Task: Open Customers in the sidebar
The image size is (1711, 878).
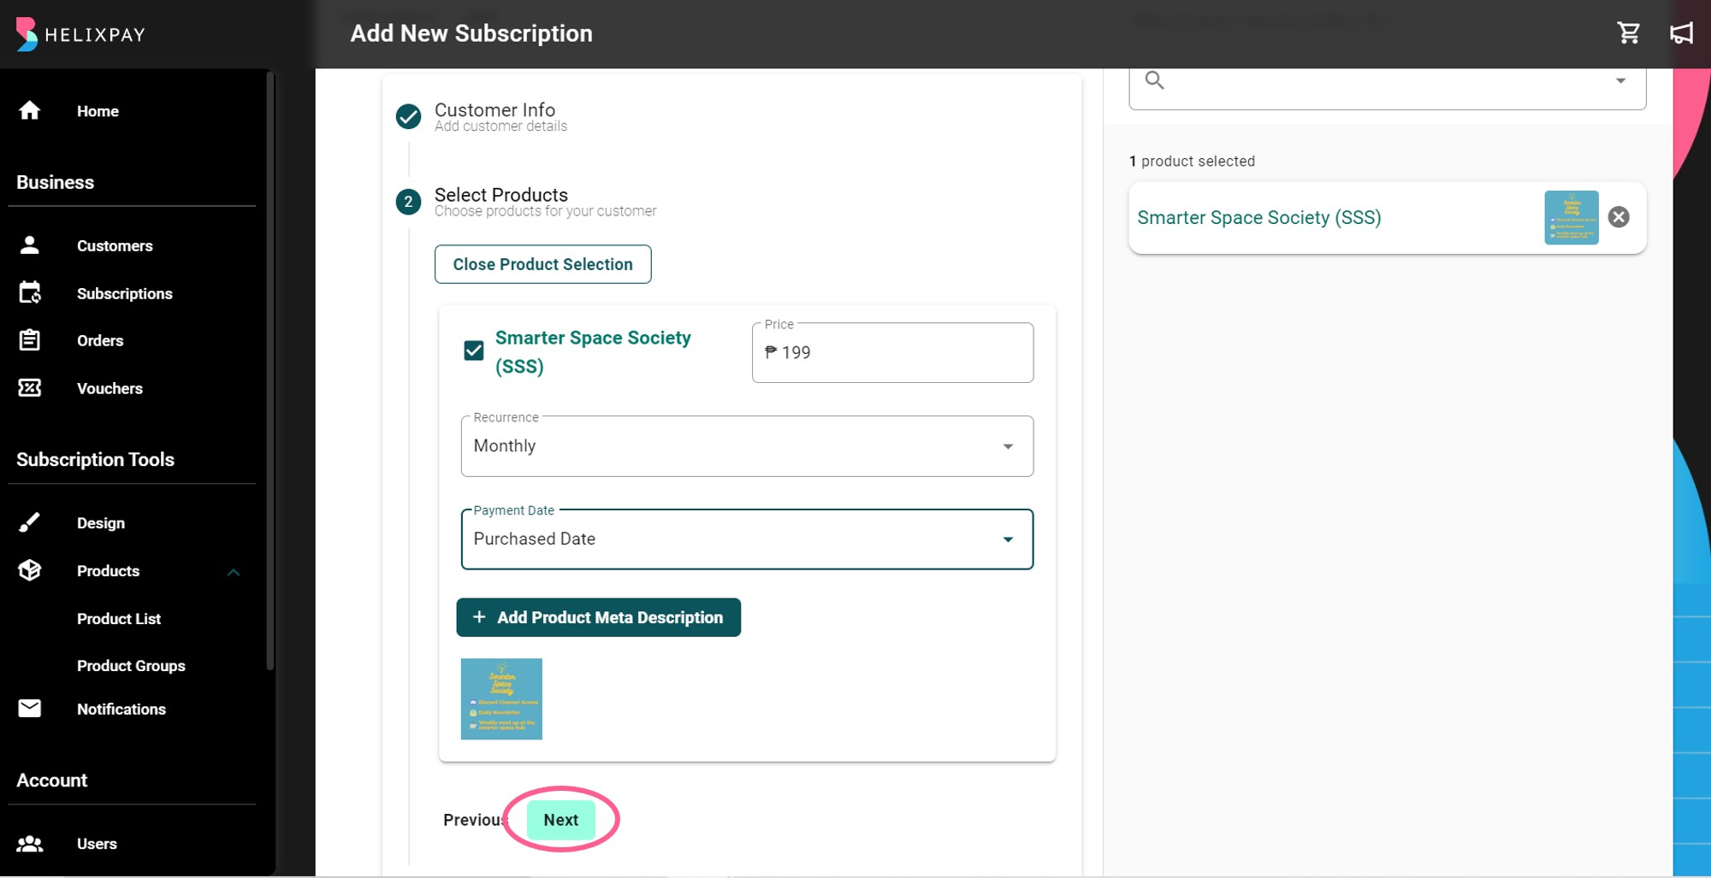Action: [115, 246]
